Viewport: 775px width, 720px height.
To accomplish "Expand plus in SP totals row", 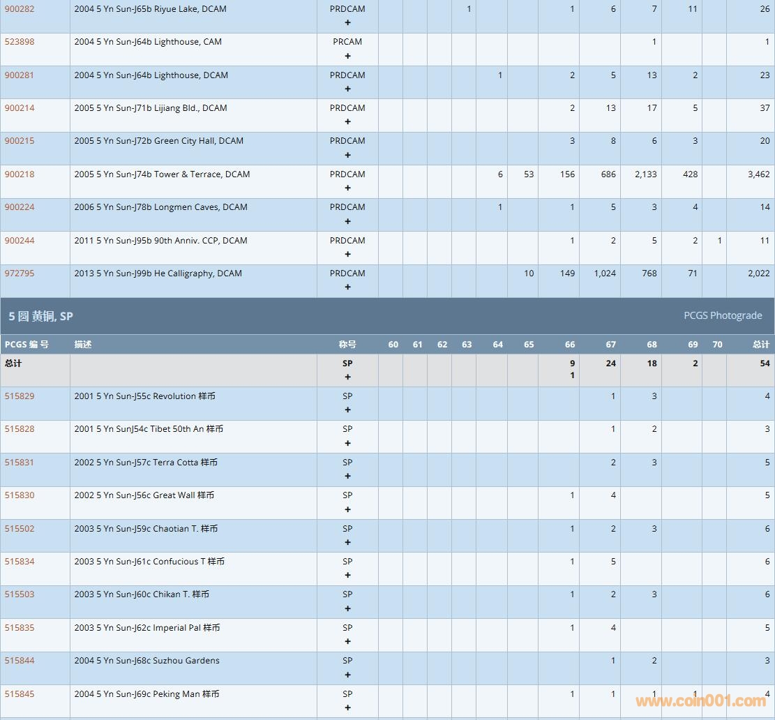I will pyautogui.click(x=347, y=377).
